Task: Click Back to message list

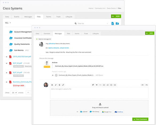Action: pos(44,39)
